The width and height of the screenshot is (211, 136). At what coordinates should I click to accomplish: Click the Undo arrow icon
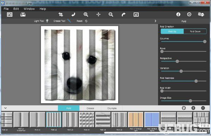click(x=73, y=14)
